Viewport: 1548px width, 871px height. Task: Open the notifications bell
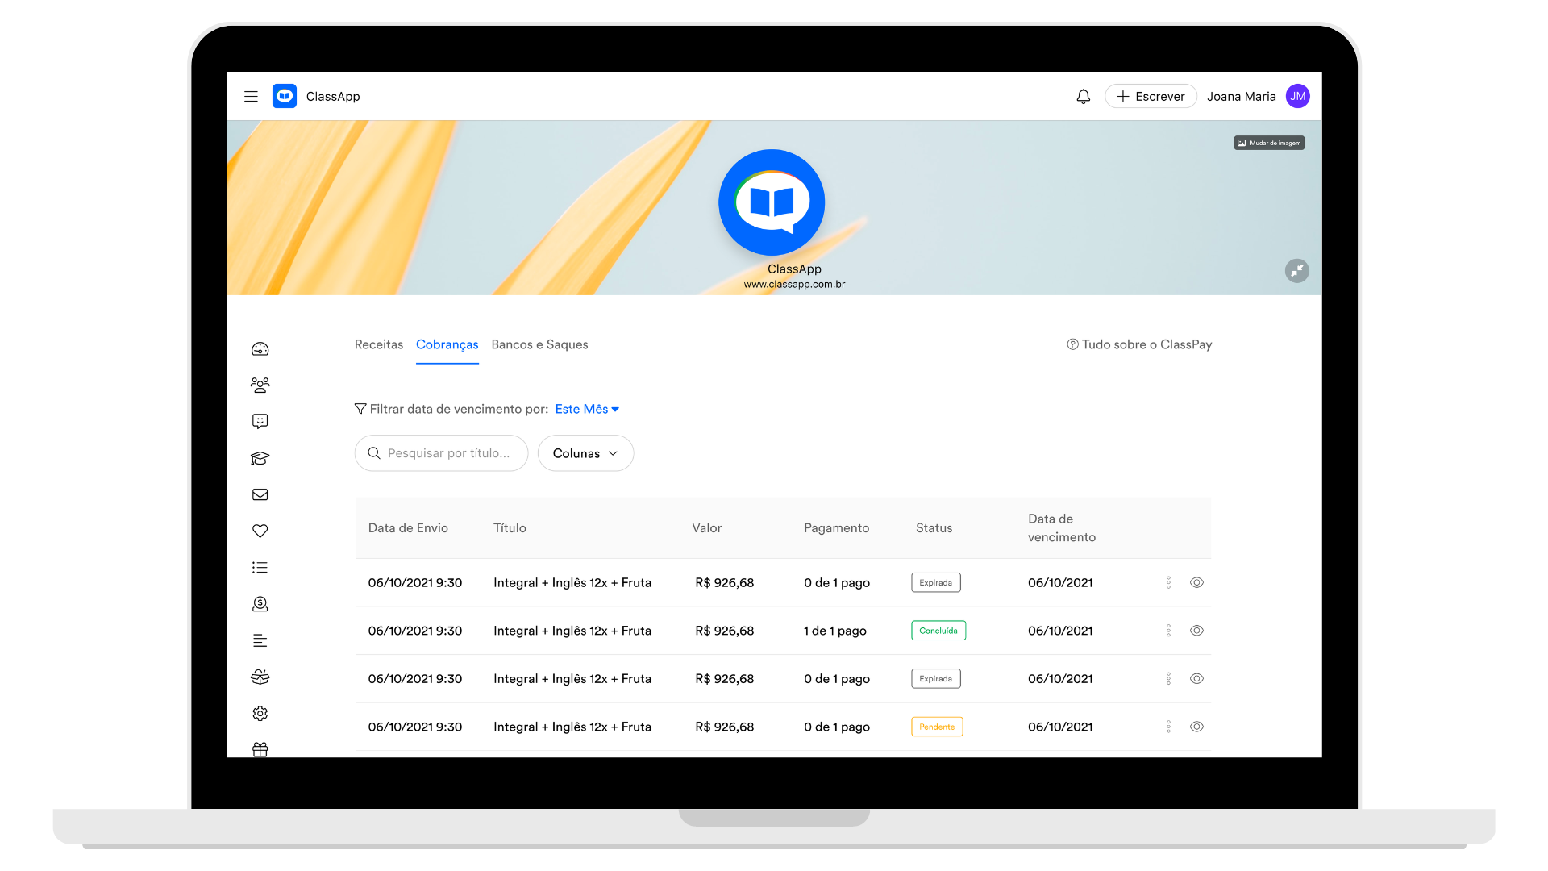pyautogui.click(x=1084, y=96)
